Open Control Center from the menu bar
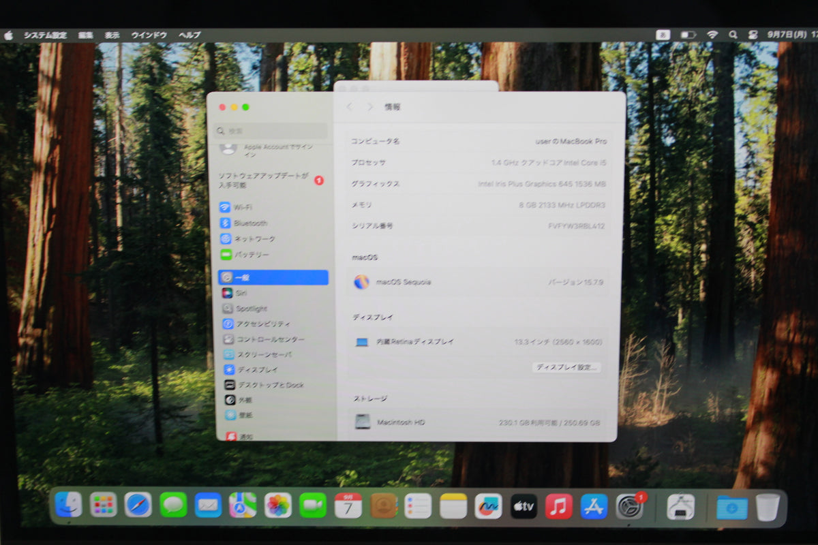The image size is (818, 545). click(753, 34)
